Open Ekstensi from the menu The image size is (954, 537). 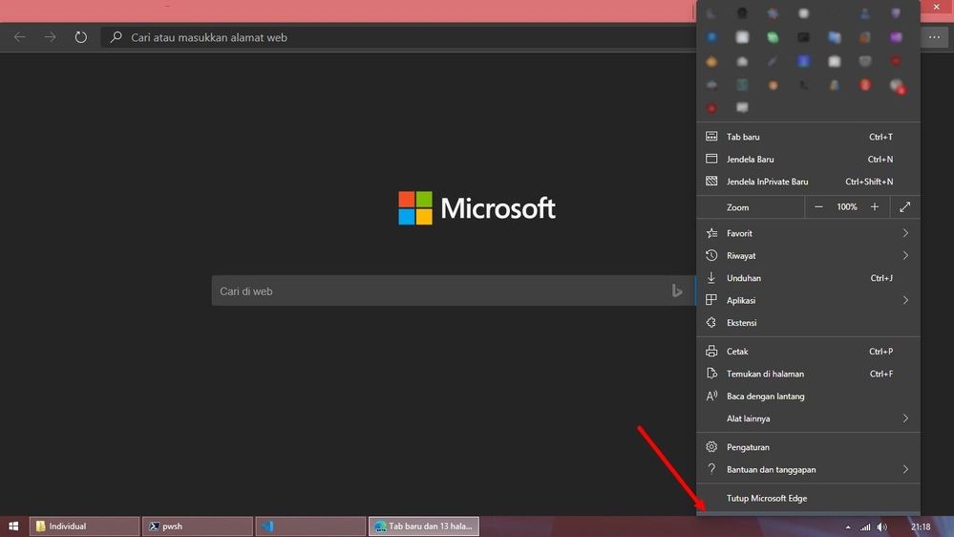(808, 323)
